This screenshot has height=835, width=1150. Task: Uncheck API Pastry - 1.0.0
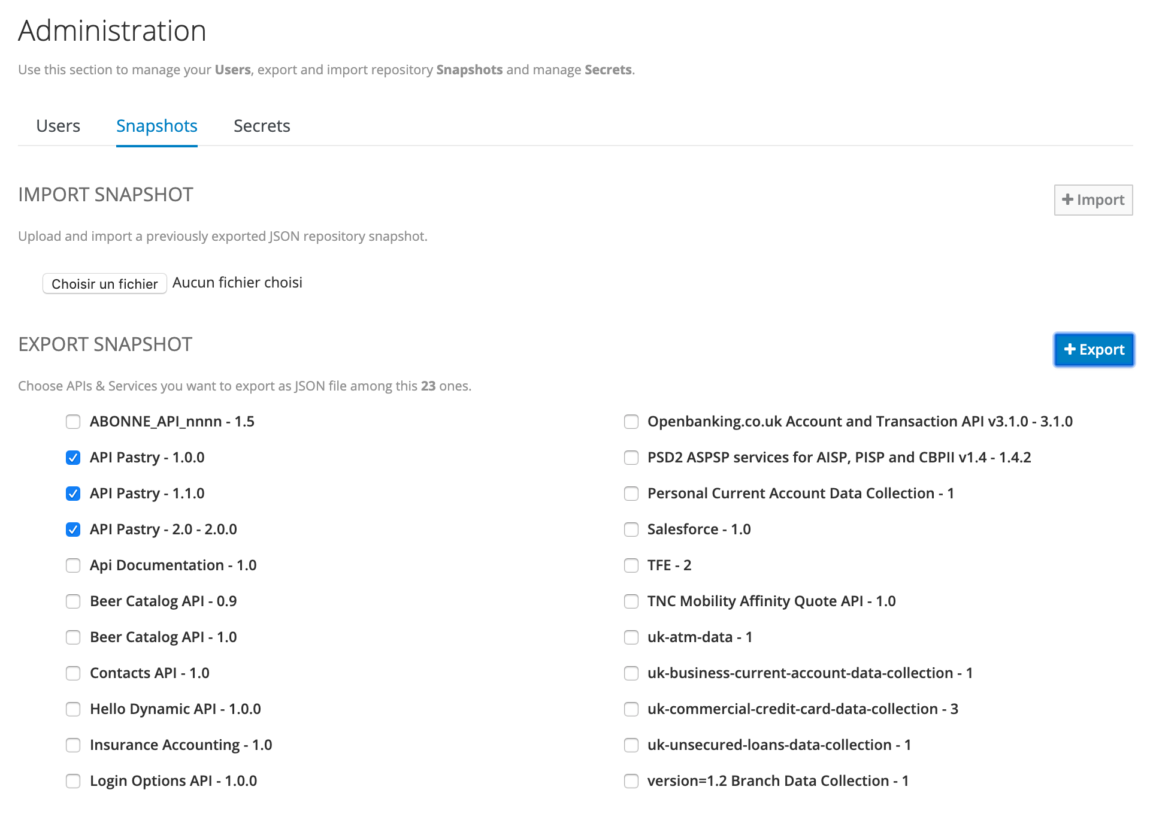click(x=72, y=457)
